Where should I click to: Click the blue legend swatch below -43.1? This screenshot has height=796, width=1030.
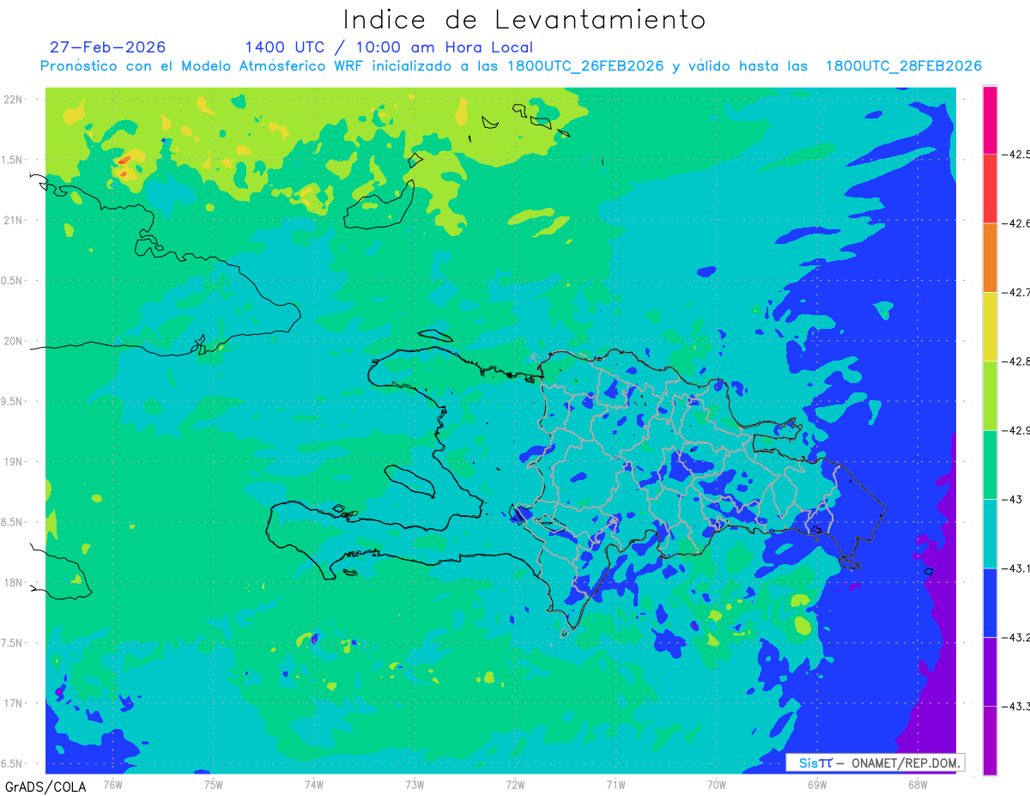coord(990,602)
